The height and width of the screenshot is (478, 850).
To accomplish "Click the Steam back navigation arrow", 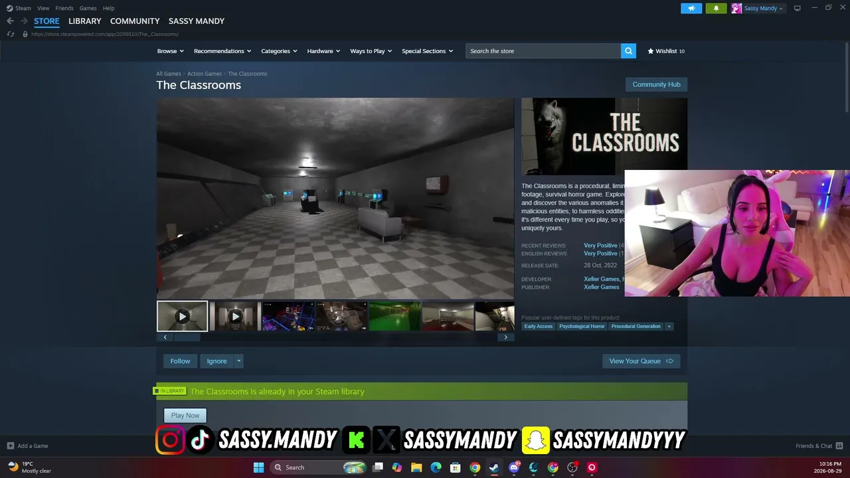I will pos(10,21).
